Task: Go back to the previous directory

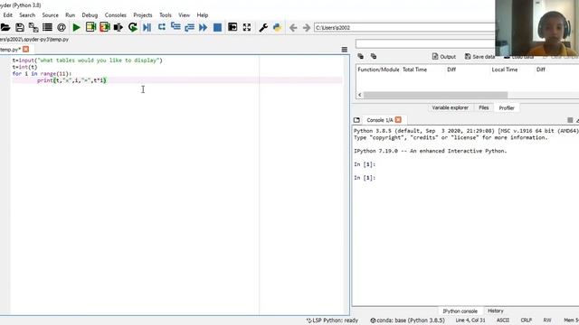Action: 293,28
